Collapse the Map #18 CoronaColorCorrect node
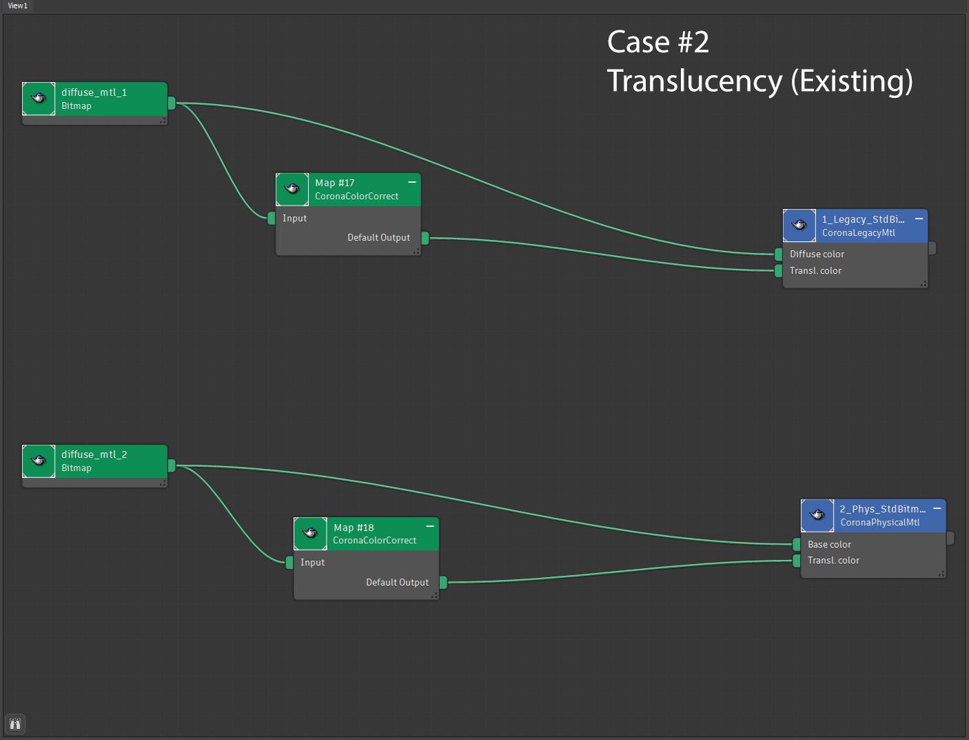This screenshot has width=969, height=740. (x=430, y=526)
